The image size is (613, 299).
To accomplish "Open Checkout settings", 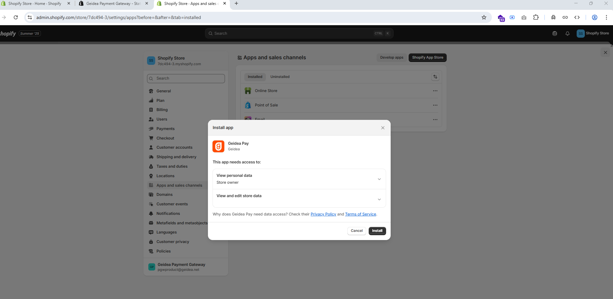I will (x=165, y=139).
